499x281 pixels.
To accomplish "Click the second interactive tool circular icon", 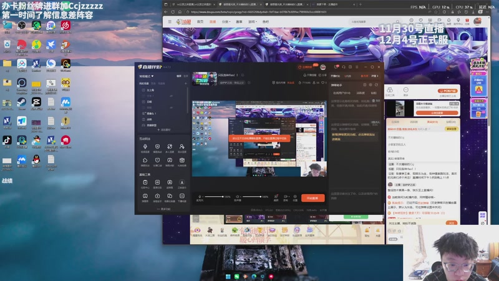I will [x=157, y=147].
